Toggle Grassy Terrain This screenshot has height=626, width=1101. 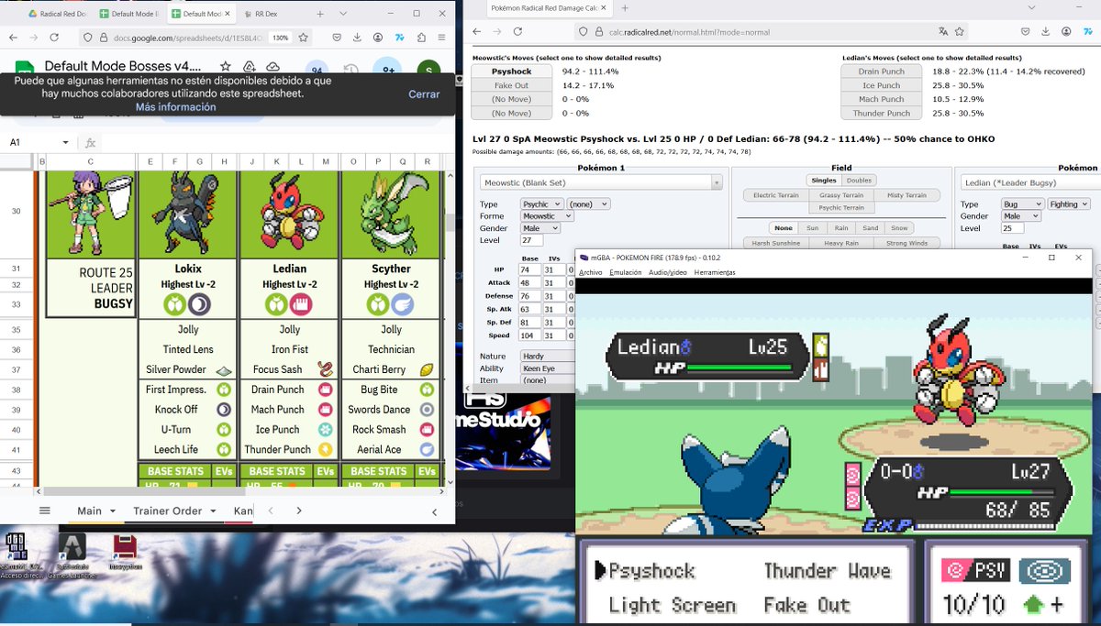coord(841,195)
